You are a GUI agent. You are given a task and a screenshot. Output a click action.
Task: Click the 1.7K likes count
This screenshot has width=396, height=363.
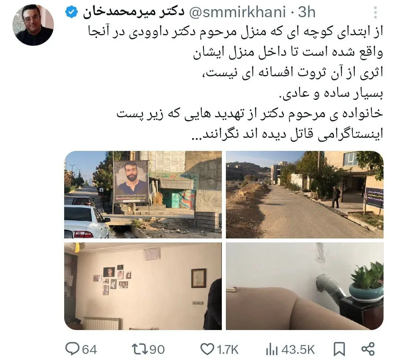tap(228, 350)
